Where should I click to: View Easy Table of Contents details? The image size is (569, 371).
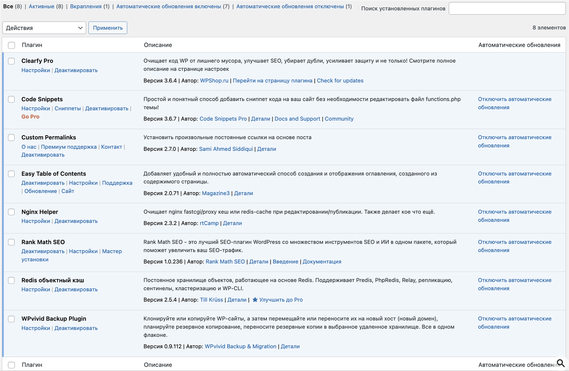(x=243, y=193)
